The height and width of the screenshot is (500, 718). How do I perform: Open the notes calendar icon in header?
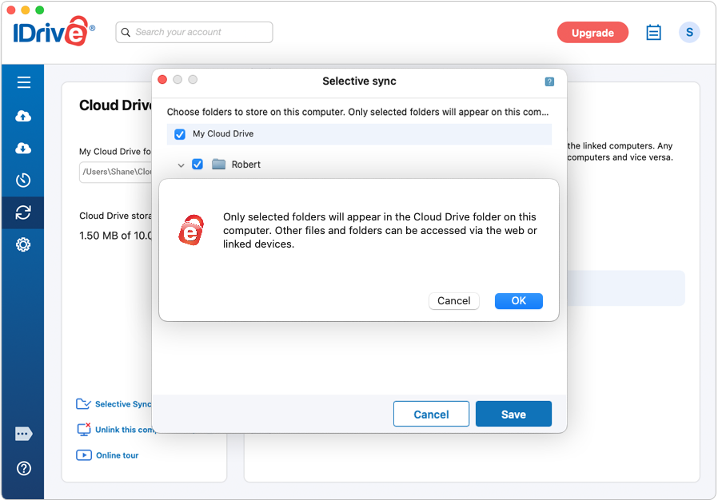(x=653, y=33)
